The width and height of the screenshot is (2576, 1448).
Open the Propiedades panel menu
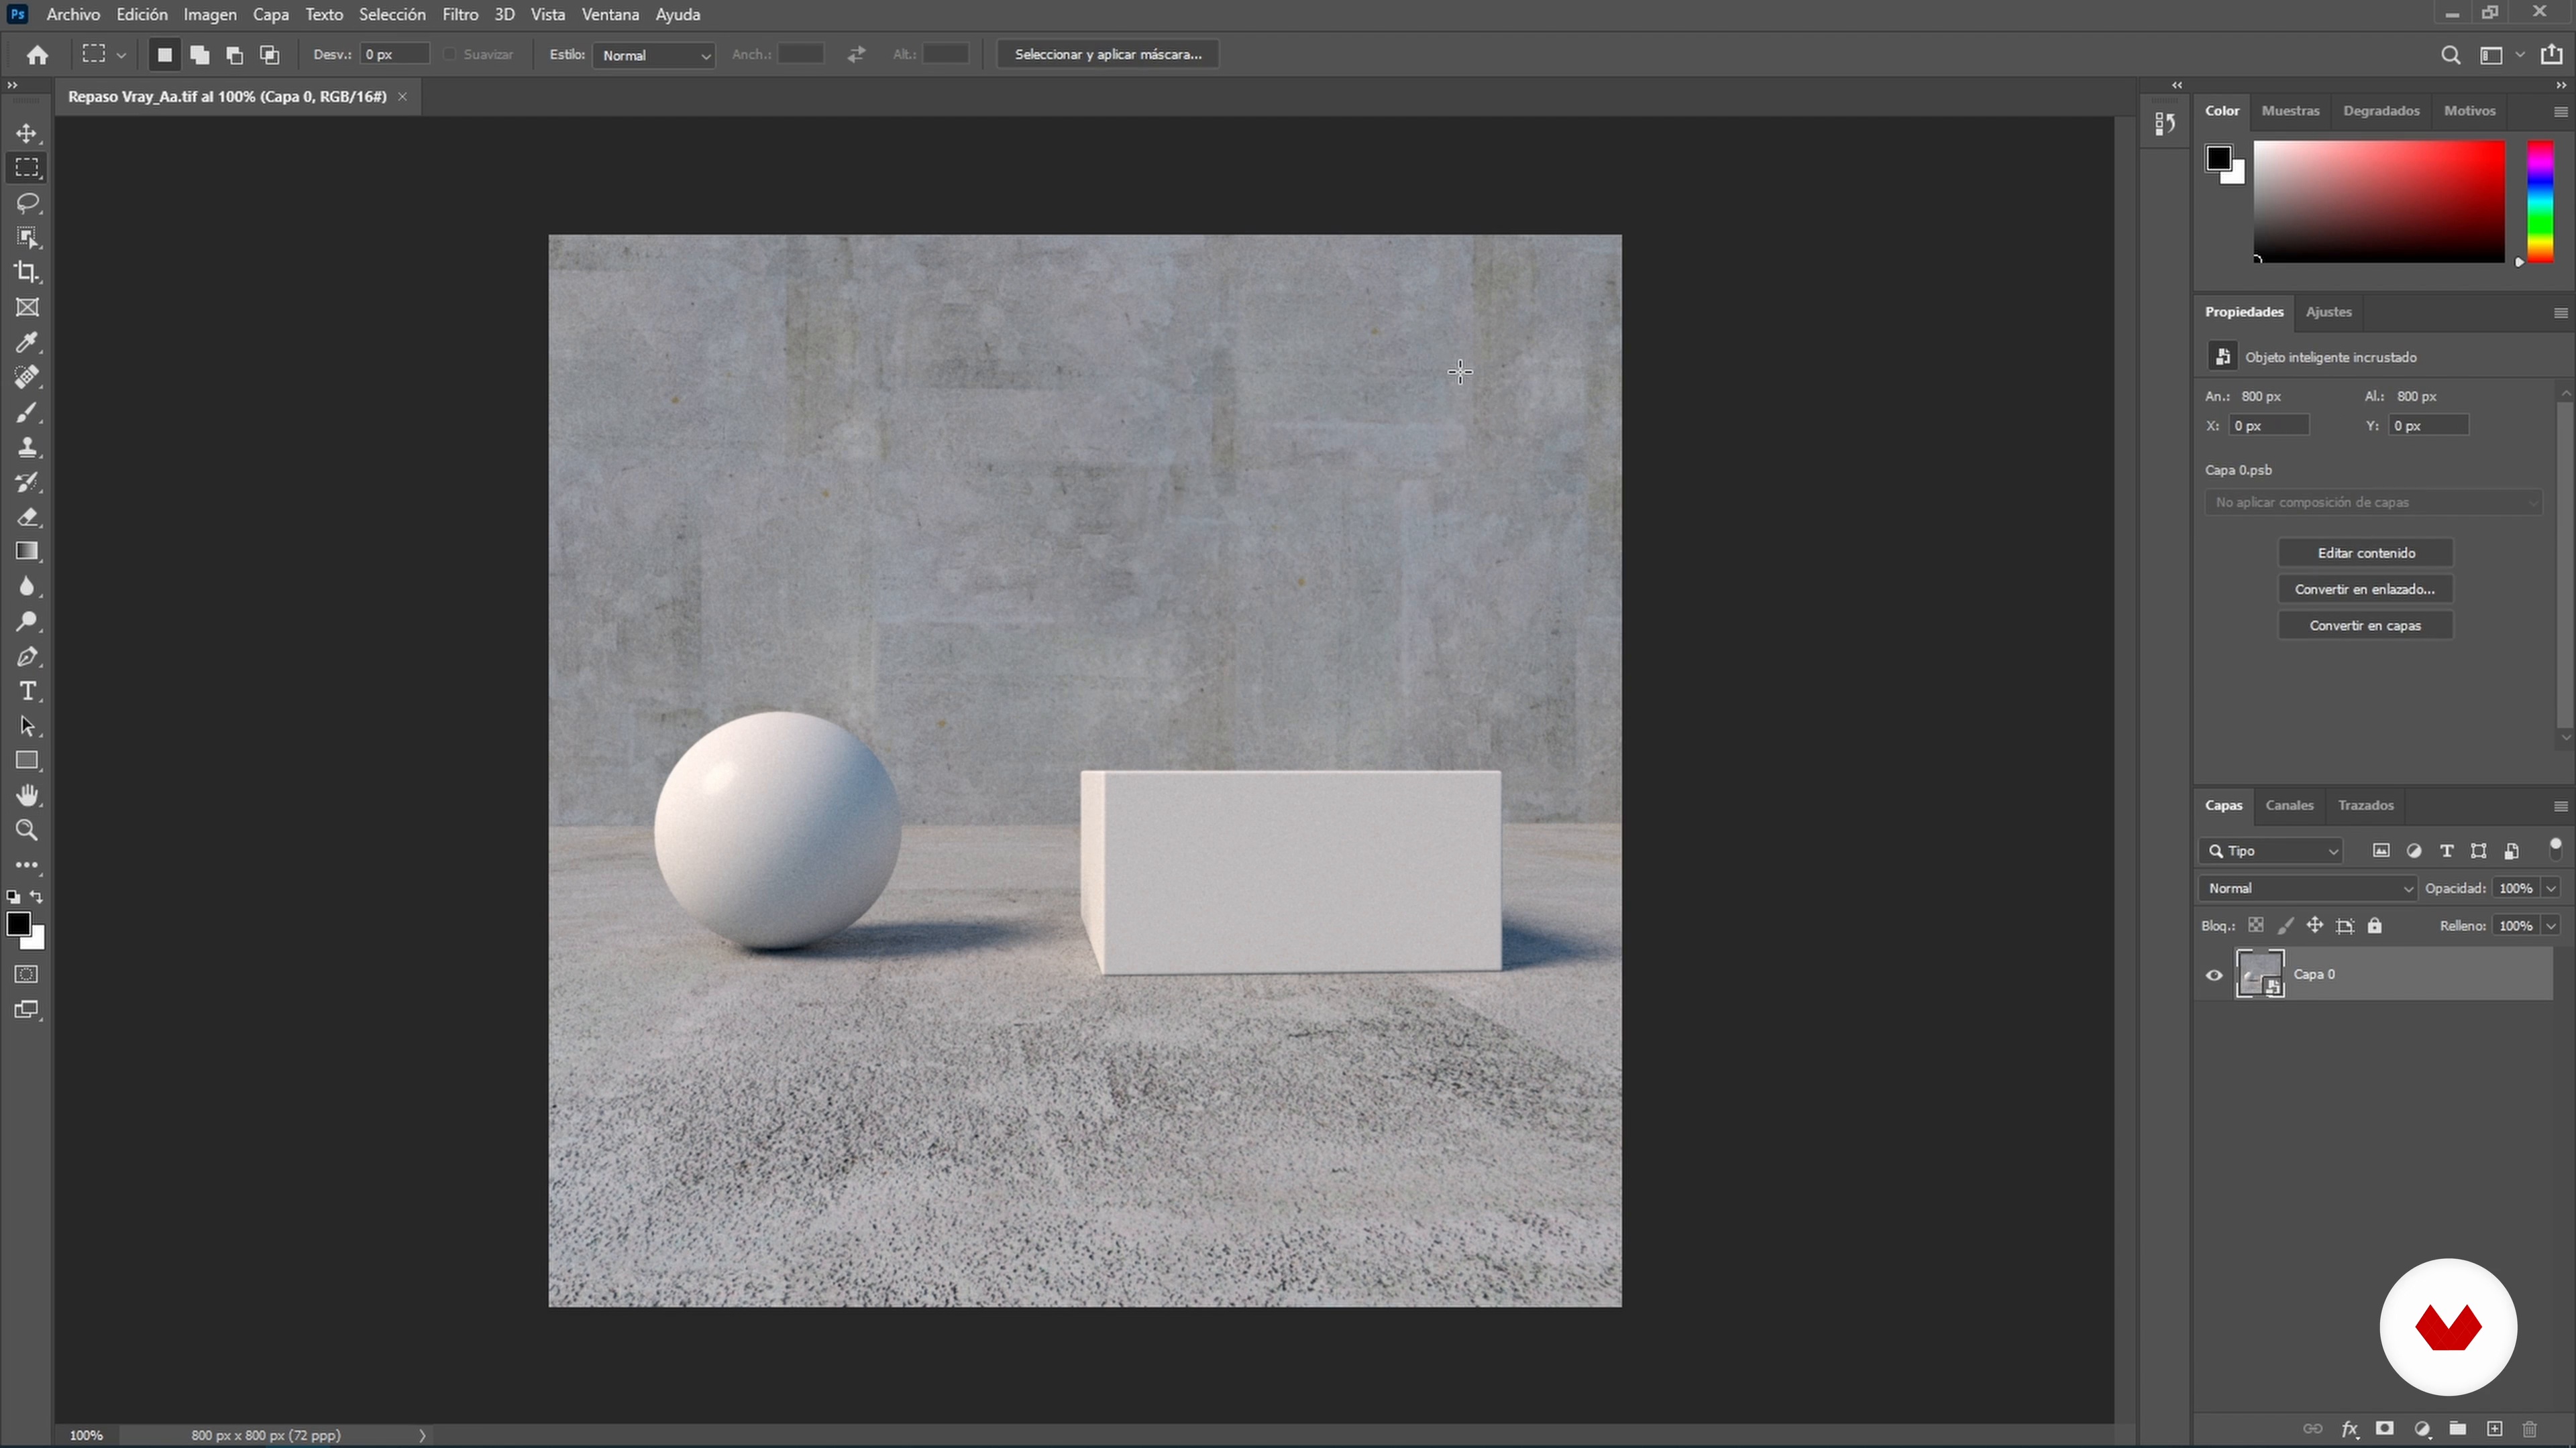2560,313
